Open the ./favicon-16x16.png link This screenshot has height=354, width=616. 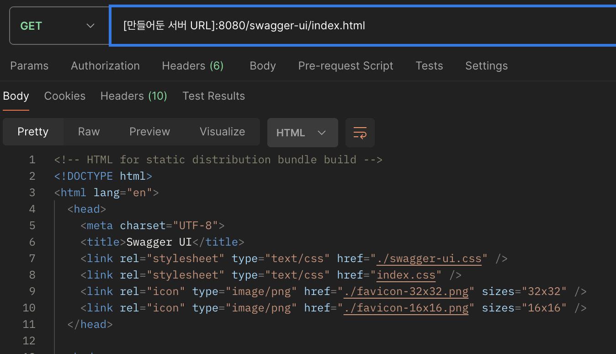pyautogui.click(x=406, y=308)
